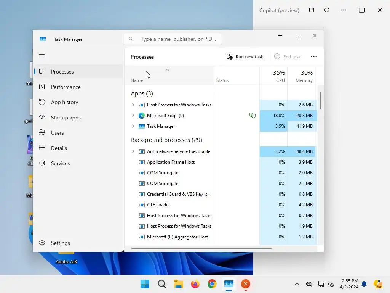Sort processes by Memory column header
This screenshot has height=293, width=390.
click(301, 76)
